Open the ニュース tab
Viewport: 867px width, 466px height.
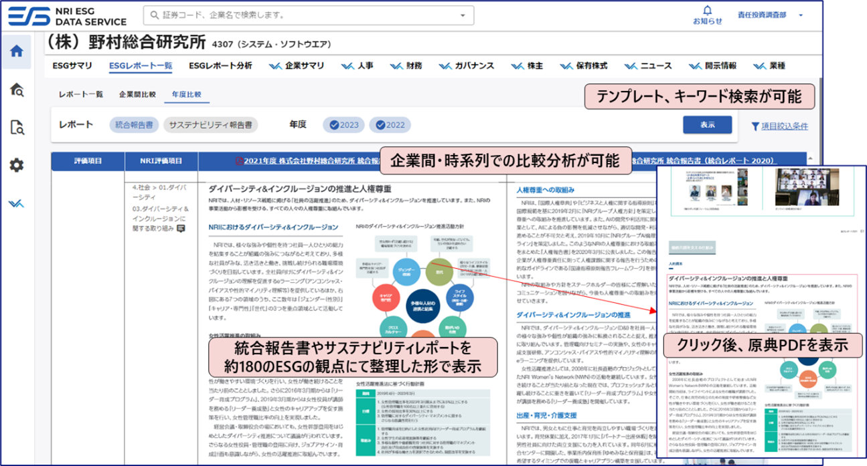click(647, 66)
